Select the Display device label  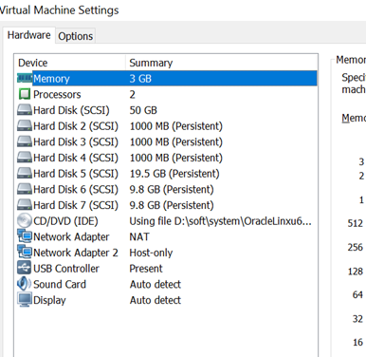pyautogui.click(x=49, y=300)
